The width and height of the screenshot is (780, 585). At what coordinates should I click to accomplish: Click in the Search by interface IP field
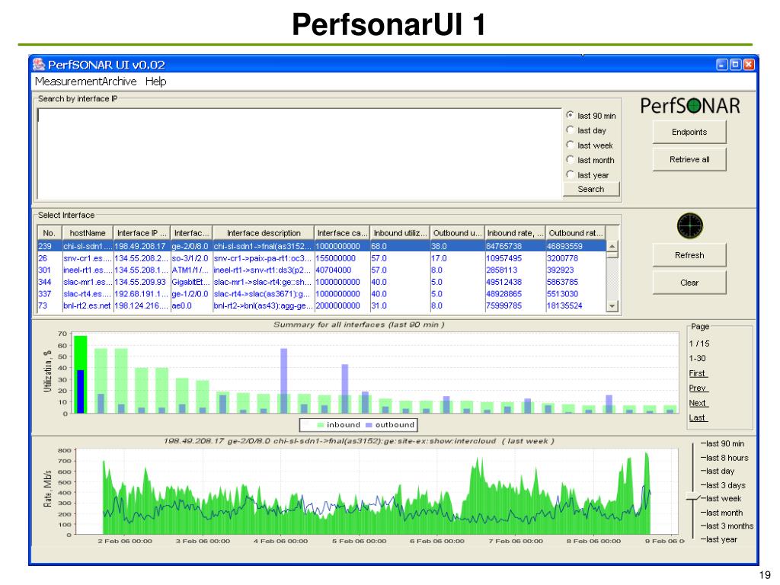[299, 154]
